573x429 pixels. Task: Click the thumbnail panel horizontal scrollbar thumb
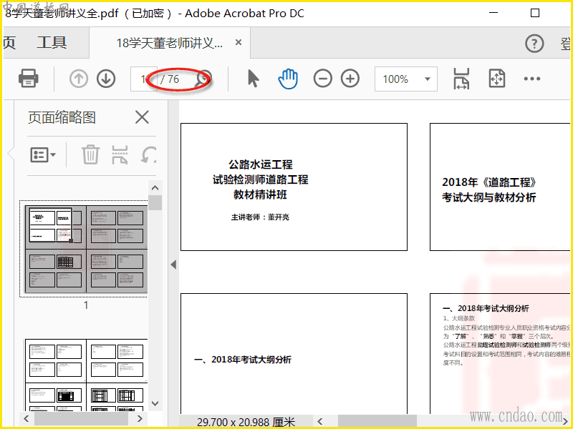tap(81, 418)
